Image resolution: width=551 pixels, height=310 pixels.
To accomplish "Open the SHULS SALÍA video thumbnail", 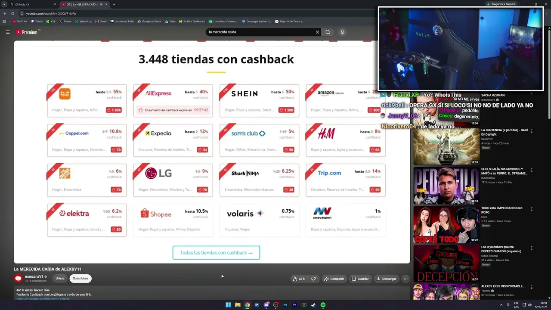I will pos(446,186).
